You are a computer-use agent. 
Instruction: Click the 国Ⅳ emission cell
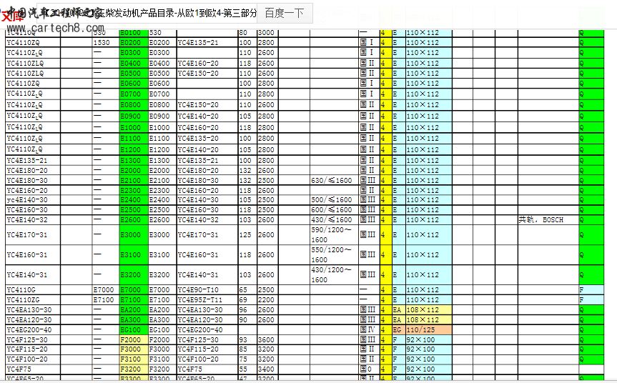[369, 330]
